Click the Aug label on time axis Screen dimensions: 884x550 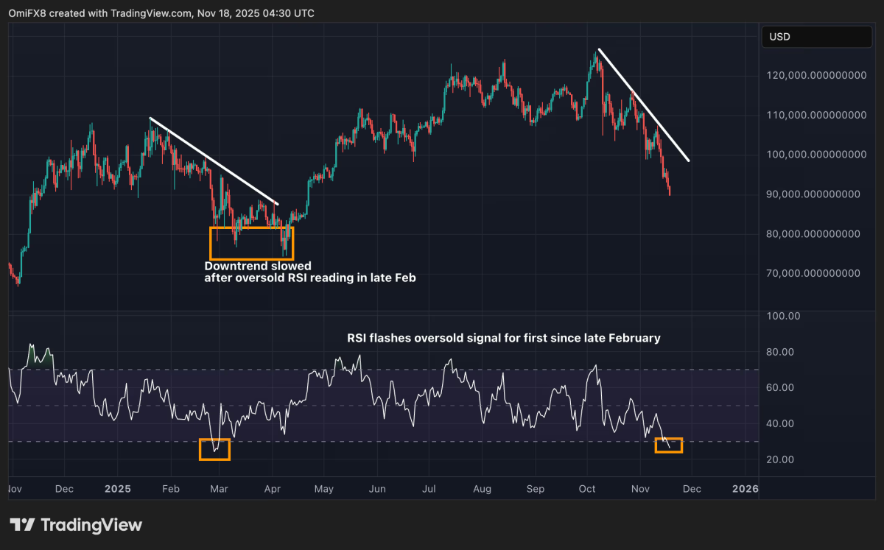point(482,487)
